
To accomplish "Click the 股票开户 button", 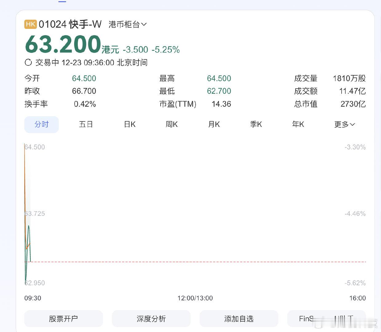I will (64, 319).
